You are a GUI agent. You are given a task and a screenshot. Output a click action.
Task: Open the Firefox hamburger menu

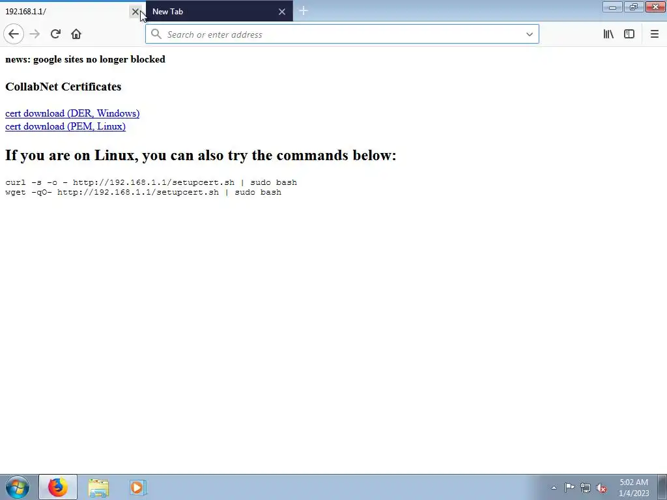tap(654, 34)
